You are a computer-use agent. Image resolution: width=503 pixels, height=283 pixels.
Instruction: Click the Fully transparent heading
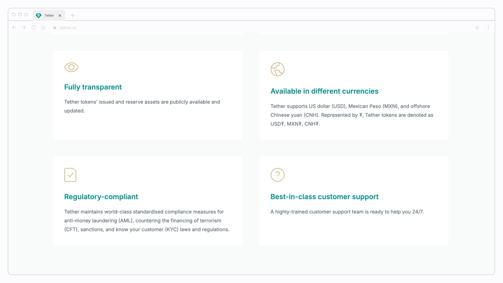point(93,87)
